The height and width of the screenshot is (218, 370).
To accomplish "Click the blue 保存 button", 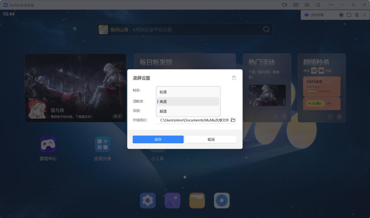I will (x=158, y=140).
